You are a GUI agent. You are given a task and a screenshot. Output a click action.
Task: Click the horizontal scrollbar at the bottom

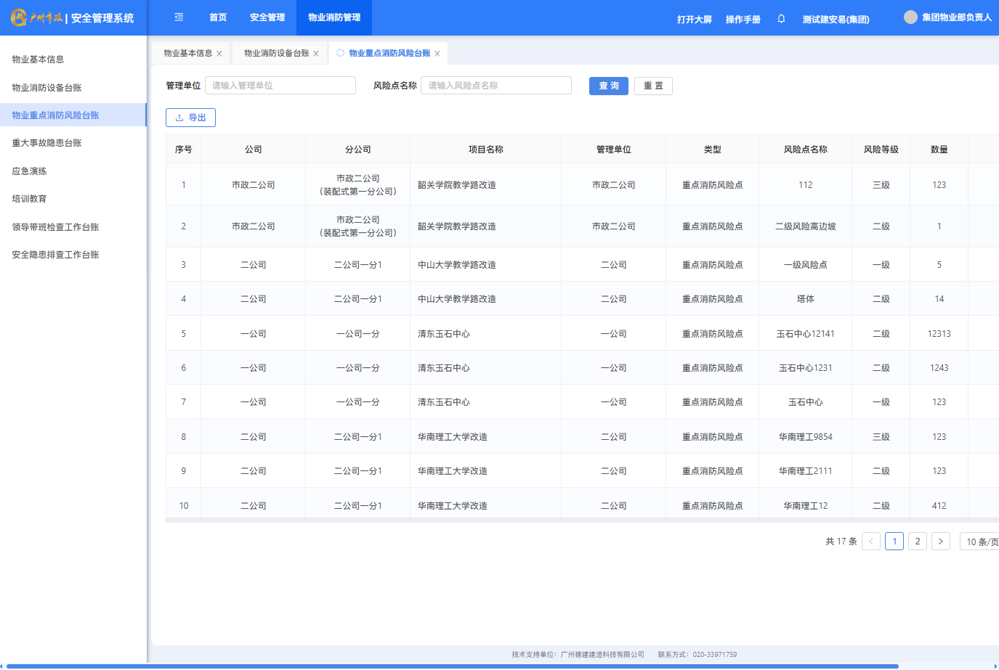click(x=450, y=666)
